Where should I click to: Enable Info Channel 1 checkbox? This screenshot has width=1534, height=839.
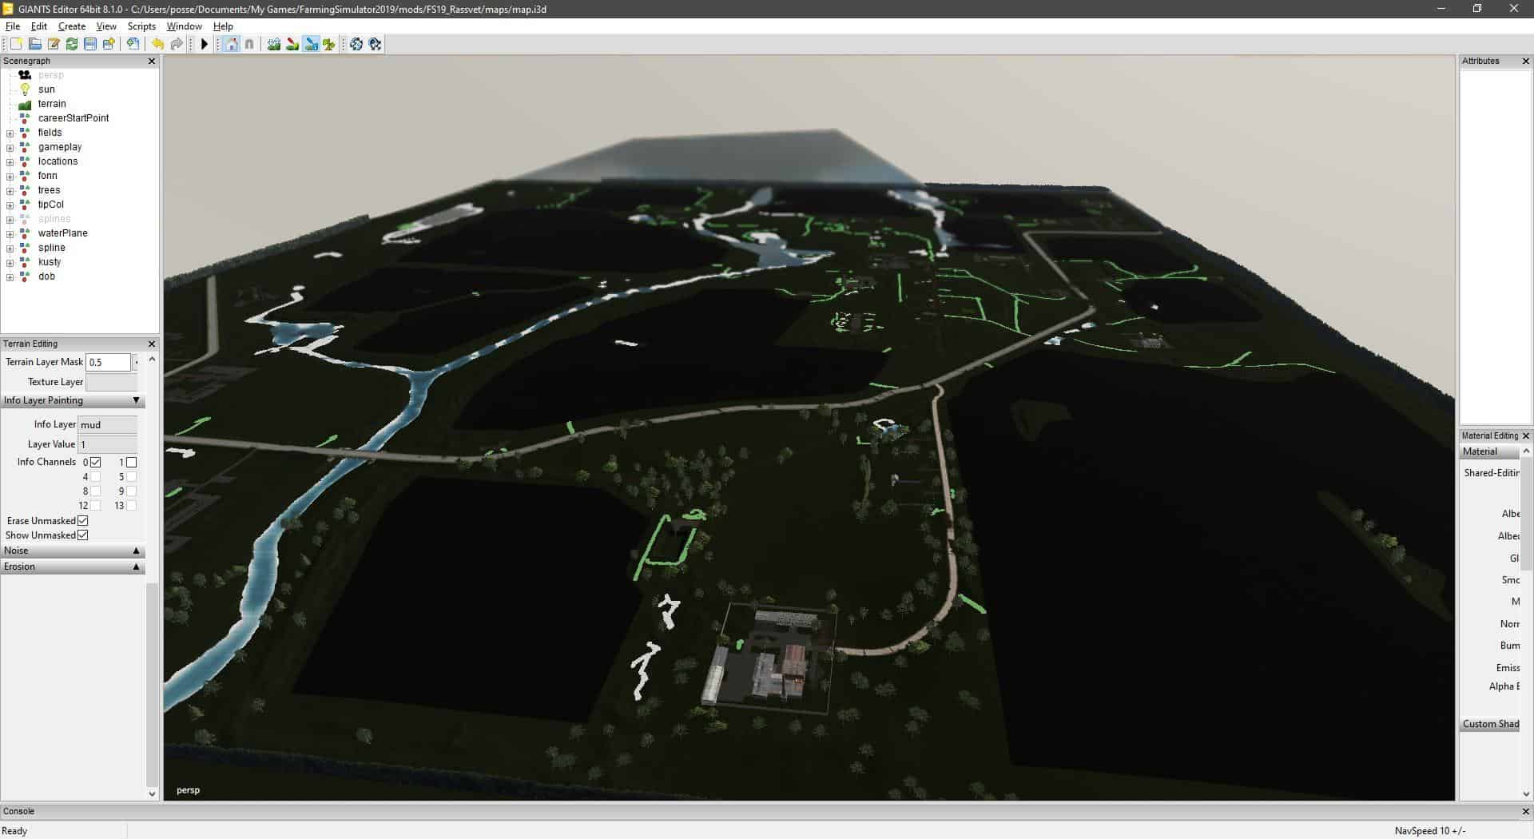point(132,462)
